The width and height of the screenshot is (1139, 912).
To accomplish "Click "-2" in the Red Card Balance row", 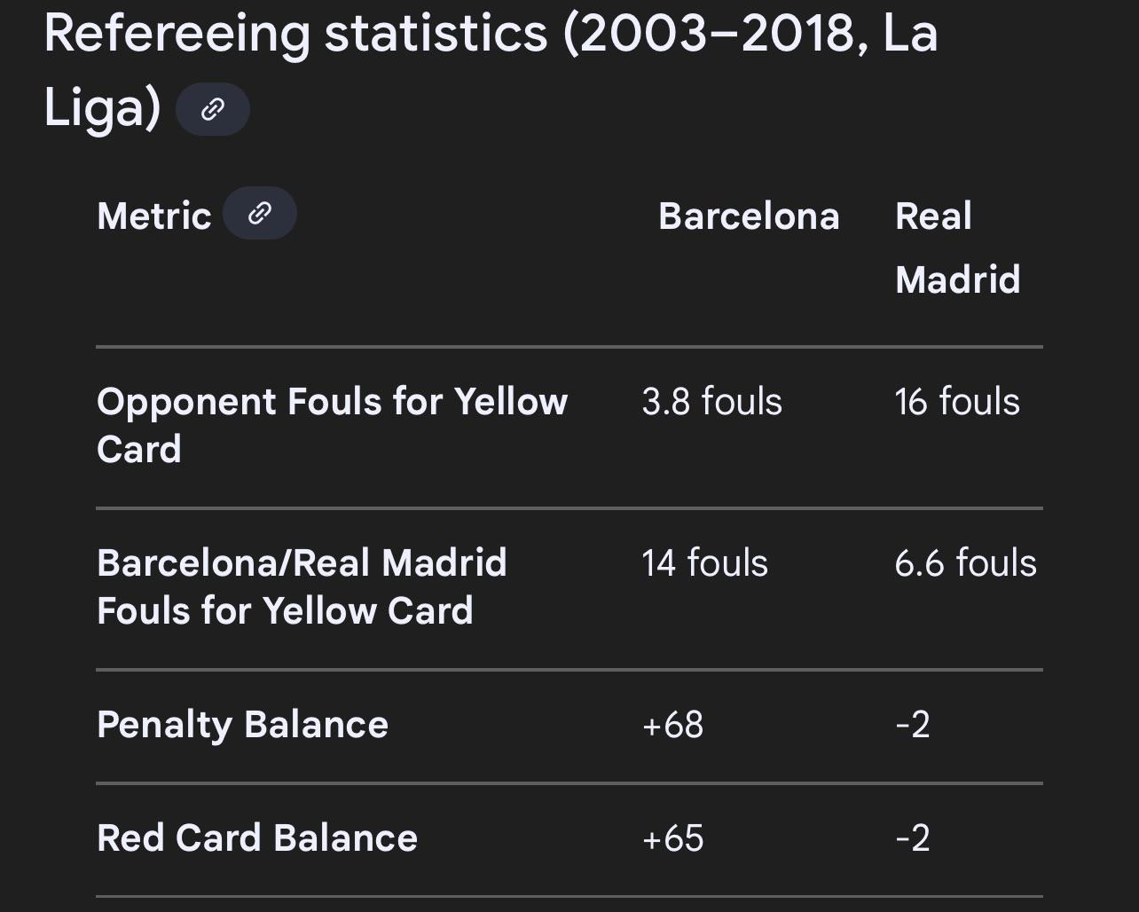I will pyautogui.click(x=912, y=838).
